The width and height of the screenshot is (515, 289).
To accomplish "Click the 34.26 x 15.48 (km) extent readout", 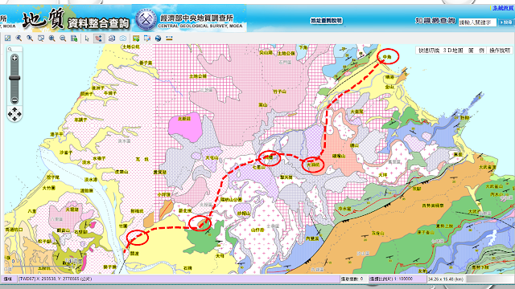I will (446, 279).
